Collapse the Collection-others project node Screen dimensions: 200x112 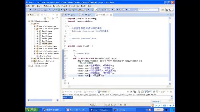[29, 21]
